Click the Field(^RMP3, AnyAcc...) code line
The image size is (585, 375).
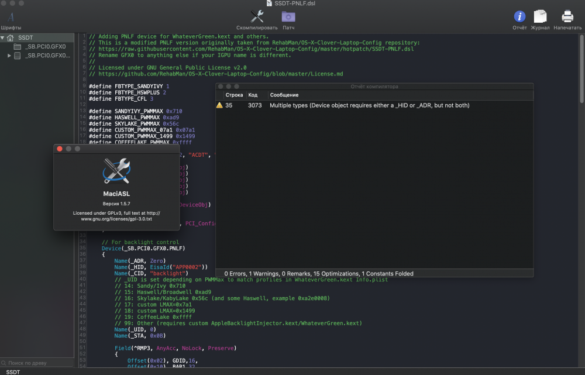point(175,348)
